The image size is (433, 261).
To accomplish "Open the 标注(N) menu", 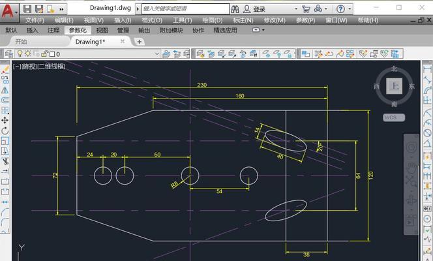I will [x=243, y=20].
